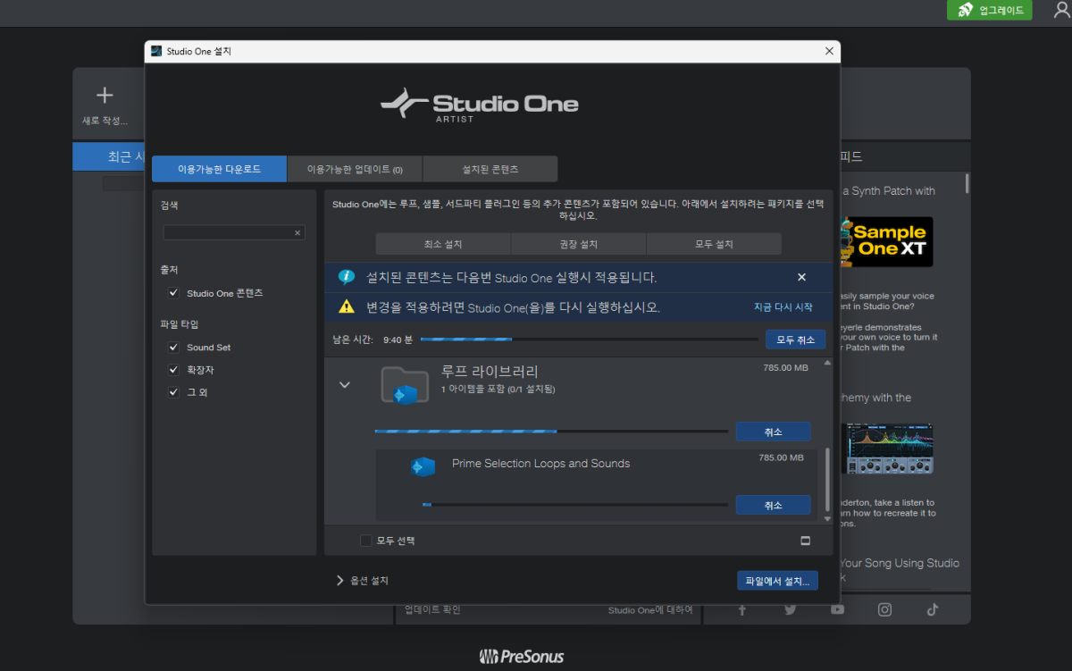The height and width of the screenshot is (671, 1072).
Task: Click the 루프 라이브러리 progress bar
Action: [551, 432]
